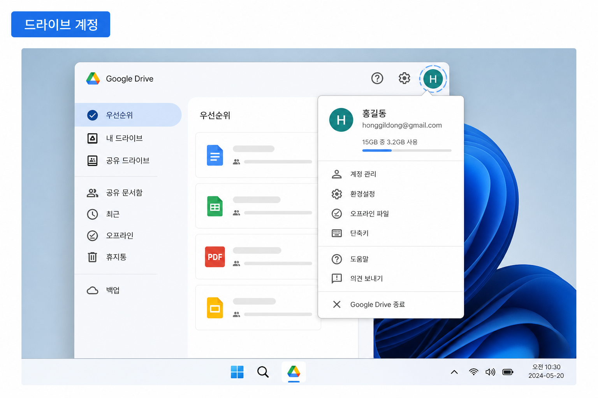Open the green Sheets file card
Viewport: 598px width, 398px height.
(258, 206)
